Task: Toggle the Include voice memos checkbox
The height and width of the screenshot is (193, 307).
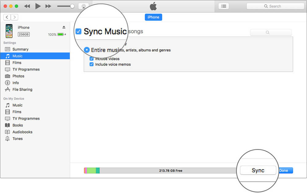Action: click(91, 64)
